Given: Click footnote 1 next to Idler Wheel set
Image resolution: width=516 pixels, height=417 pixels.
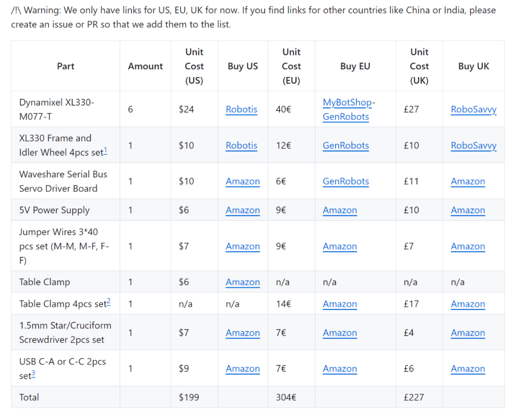Looking at the screenshot, I should click(x=106, y=151).
